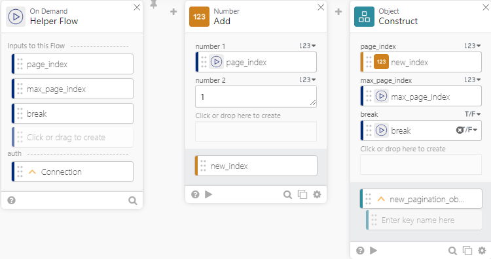The image size is (491, 259).
Task: Clear the break field value with x icon
Action: [460, 130]
